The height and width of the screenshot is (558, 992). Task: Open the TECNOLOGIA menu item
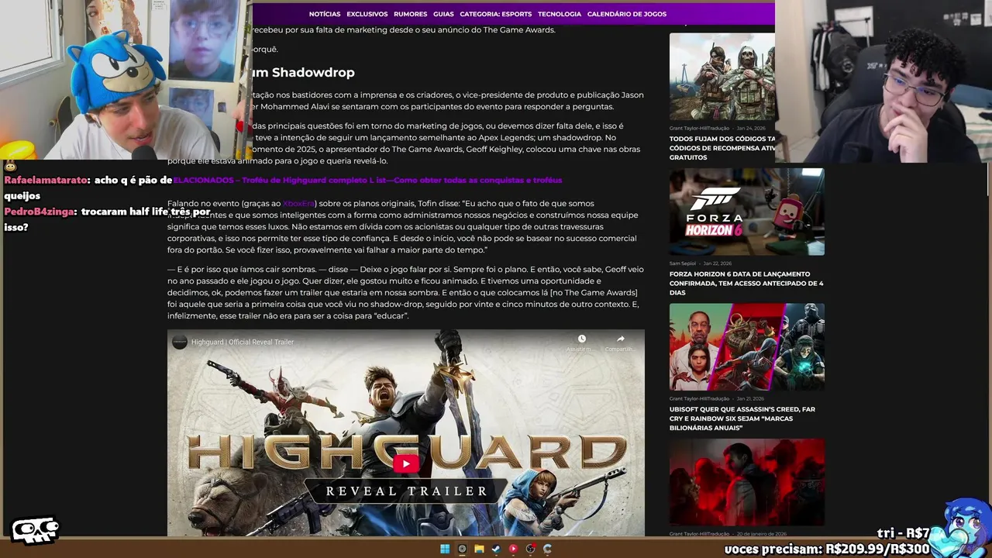pos(560,14)
